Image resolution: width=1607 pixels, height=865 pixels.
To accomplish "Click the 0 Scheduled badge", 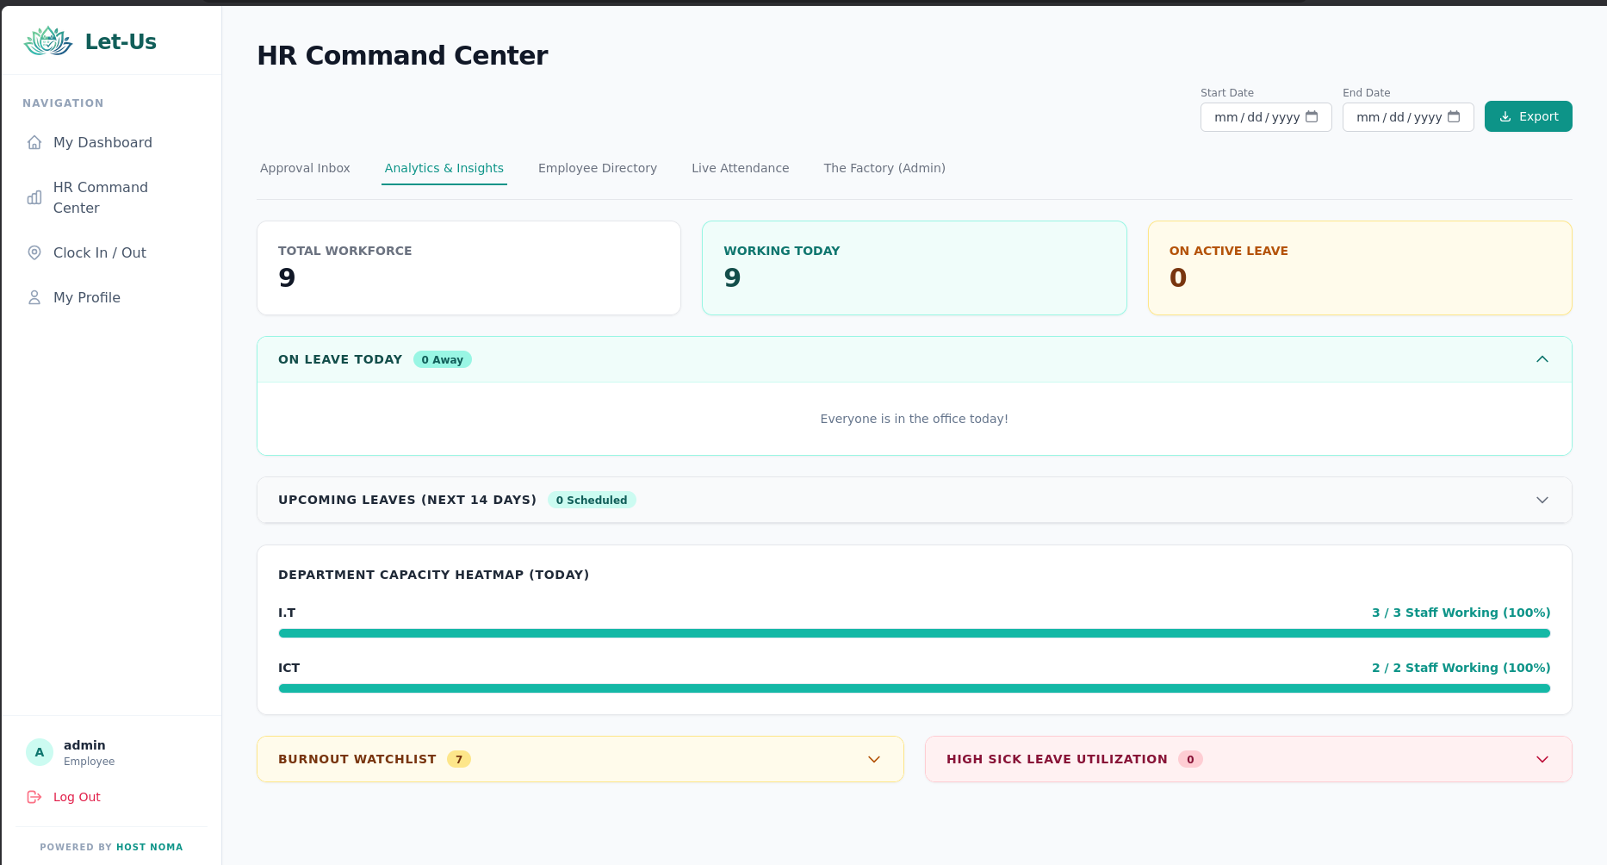I will [592, 500].
